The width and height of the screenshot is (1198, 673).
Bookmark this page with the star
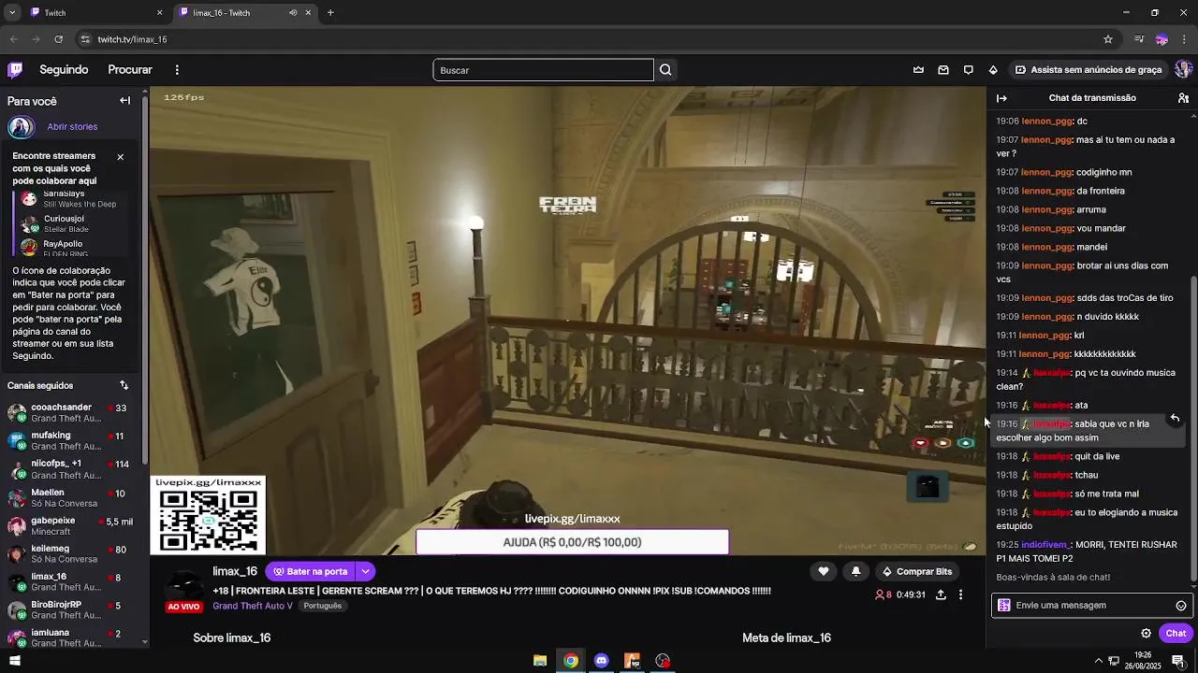(1108, 39)
